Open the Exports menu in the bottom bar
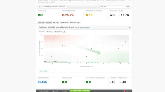Image resolution: width=165 pixels, height=92 pixels. point(55,91)
